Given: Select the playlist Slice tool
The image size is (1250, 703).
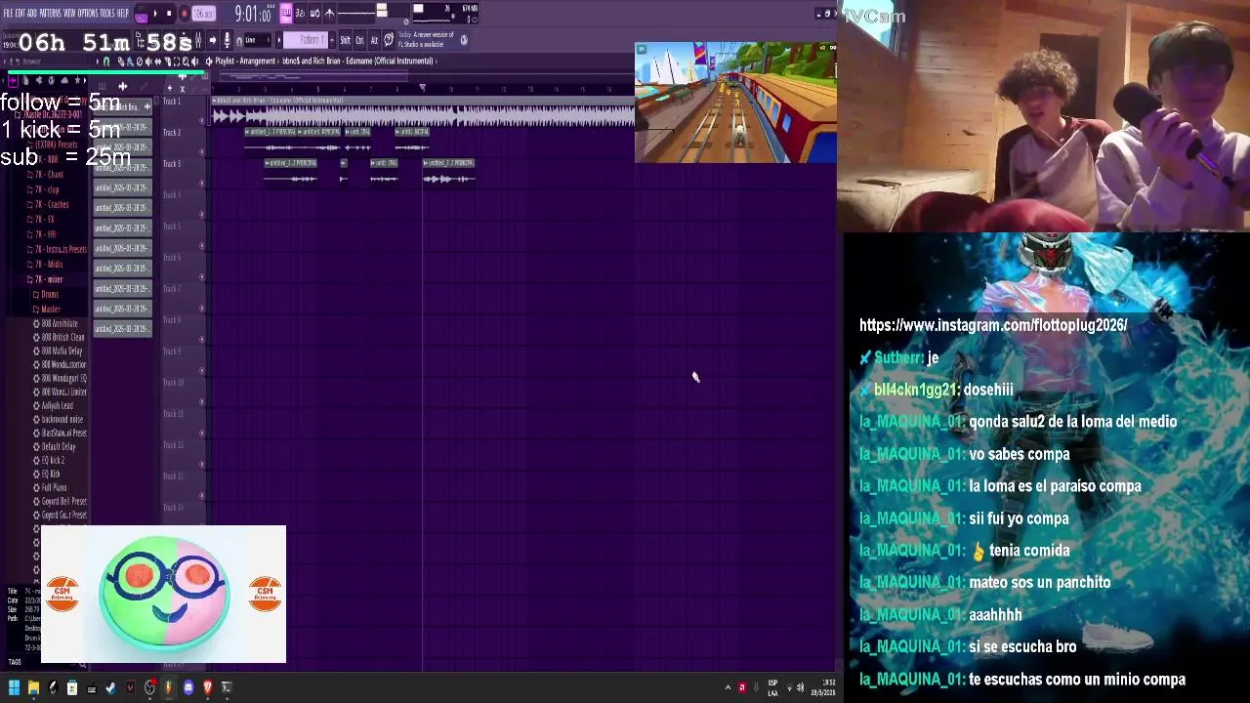Looking at the screenshot, I should [x=167, y=61].
